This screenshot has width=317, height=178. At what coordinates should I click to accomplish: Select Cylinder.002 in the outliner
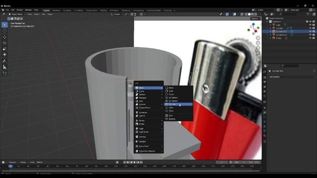[281, 35]
